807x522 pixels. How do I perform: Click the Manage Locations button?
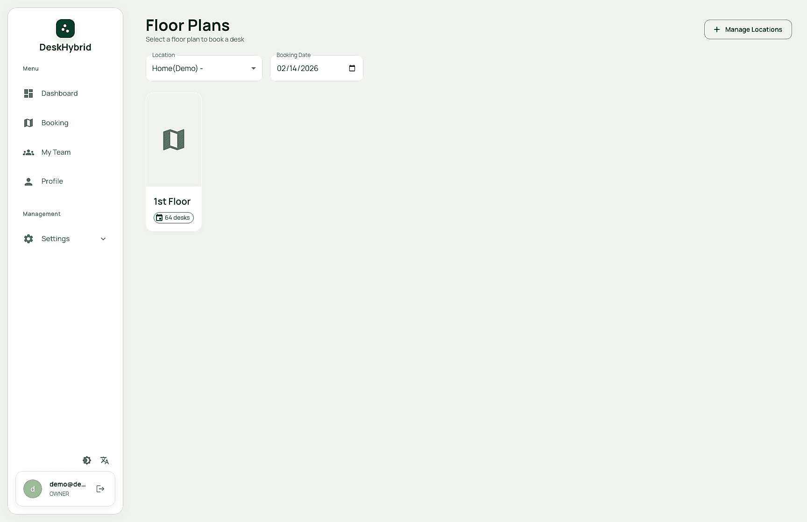pos(748,29)
